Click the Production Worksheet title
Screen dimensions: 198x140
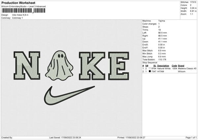tap(18, 3)
